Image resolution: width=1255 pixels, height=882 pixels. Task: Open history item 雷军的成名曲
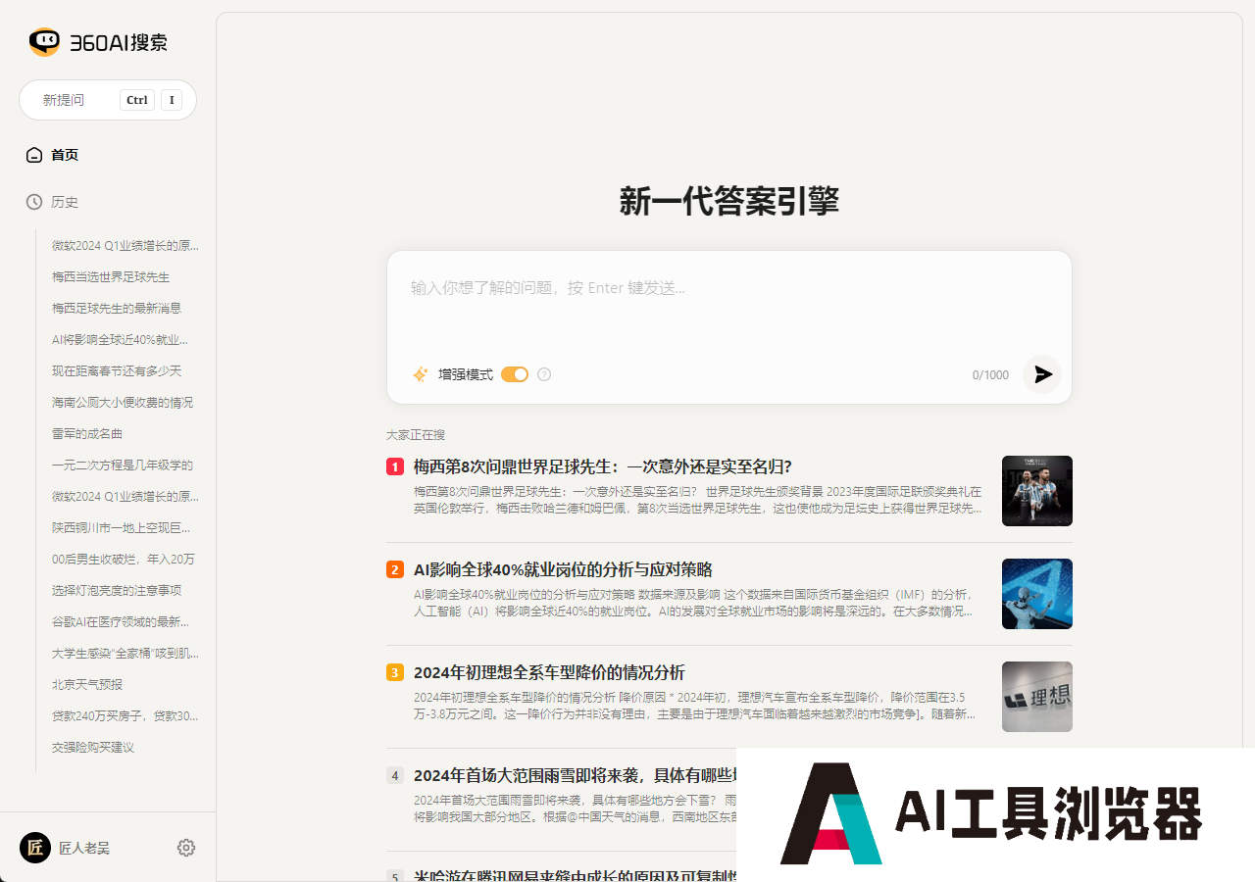87,434
